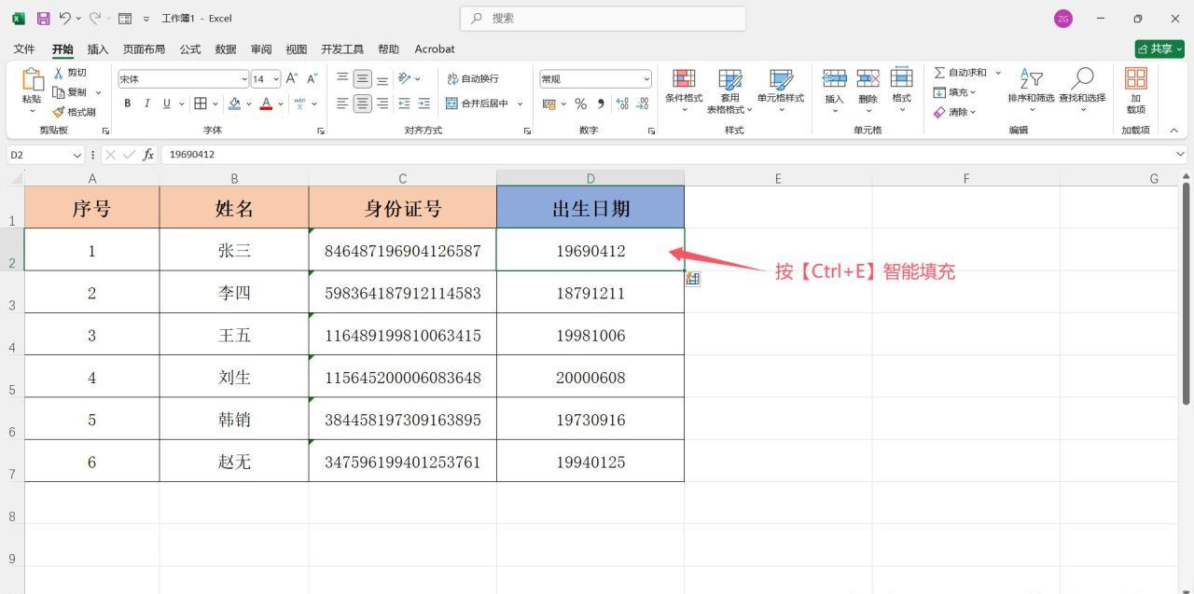Viewport: 1194px width, 594px height.
Task: Switch to the 页面布局 tab
Action: click(x=144, y=48)
